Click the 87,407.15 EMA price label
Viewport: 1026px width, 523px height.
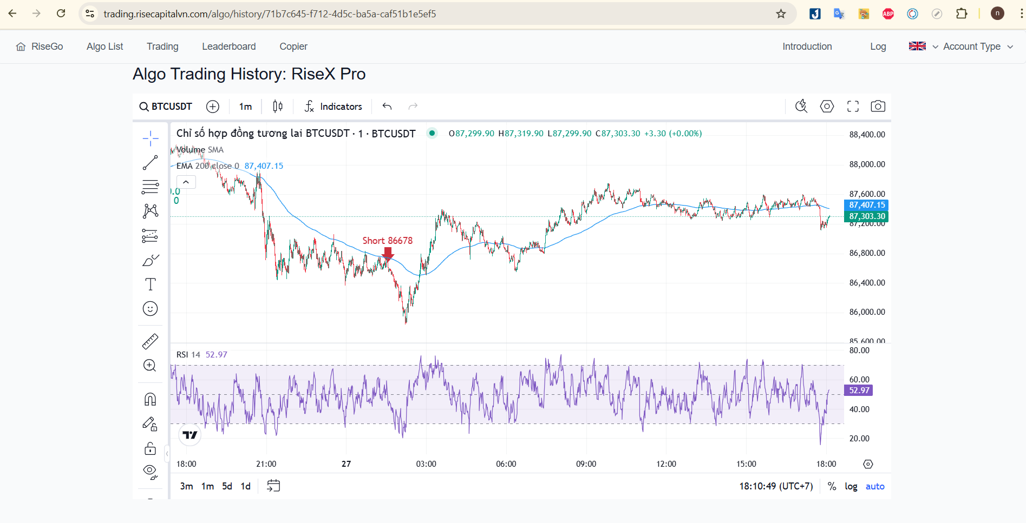866,205
